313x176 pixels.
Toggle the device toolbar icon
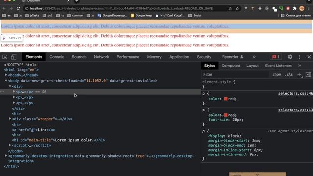point(13,57)
